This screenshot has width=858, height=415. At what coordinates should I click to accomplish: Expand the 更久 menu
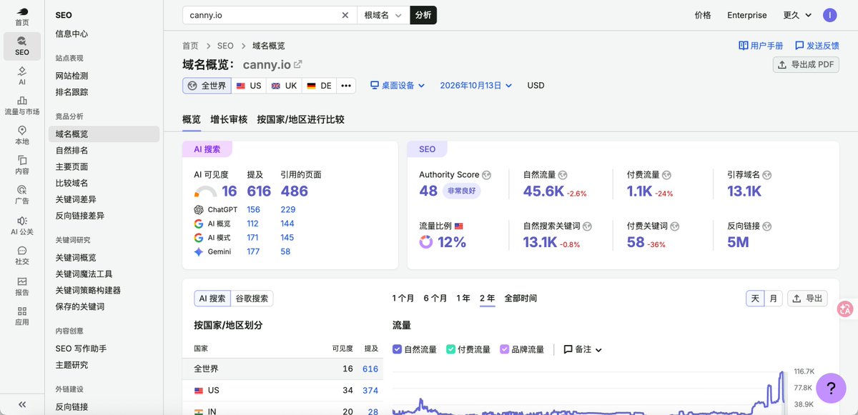pos(797,15)
